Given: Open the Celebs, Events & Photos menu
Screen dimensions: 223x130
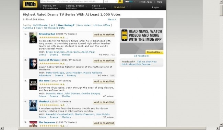Looking at the screenshot, I should click(76, 7).
